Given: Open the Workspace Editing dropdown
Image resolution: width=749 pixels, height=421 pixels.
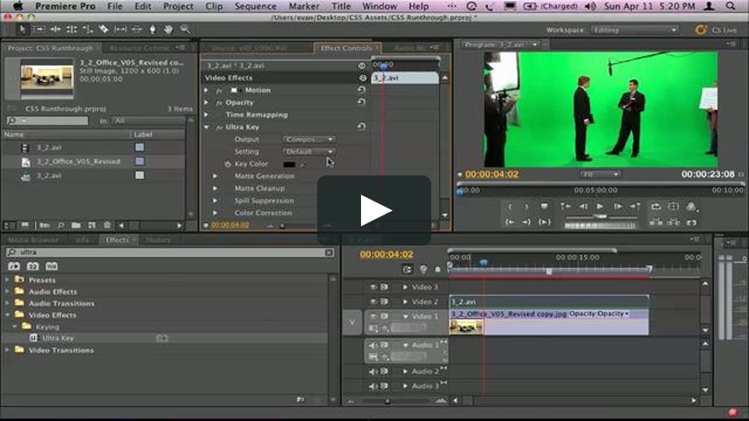Looking at the screenshot, I should click(634, 30).
